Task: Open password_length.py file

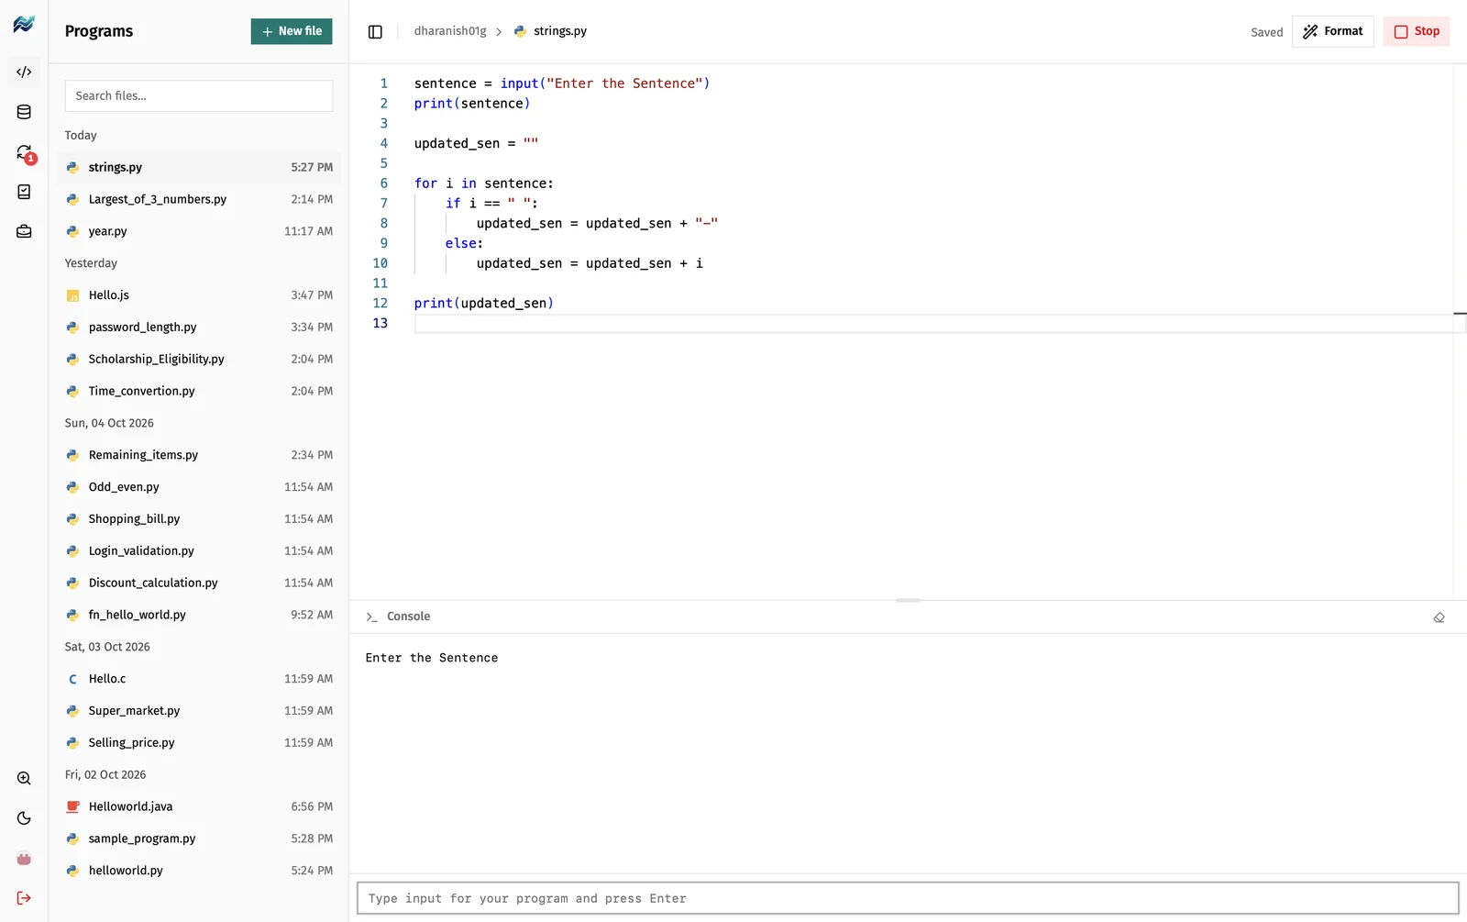Action: [x=199, y=327]
